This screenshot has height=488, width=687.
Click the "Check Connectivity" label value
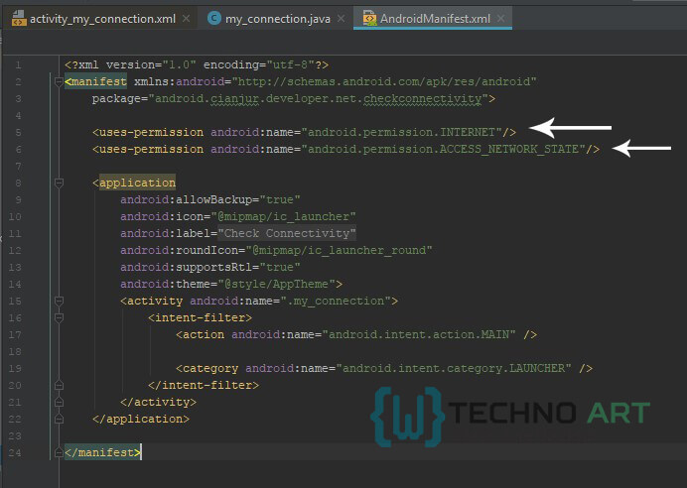point(287,233)
